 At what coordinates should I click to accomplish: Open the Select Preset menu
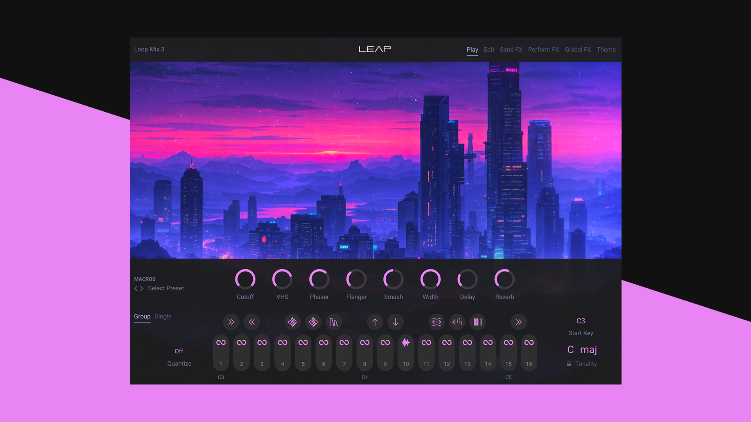click(x=165, y=288)
